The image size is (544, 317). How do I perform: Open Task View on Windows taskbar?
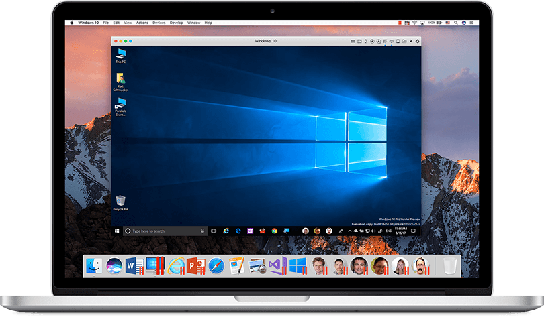click(x=214, y=231)
